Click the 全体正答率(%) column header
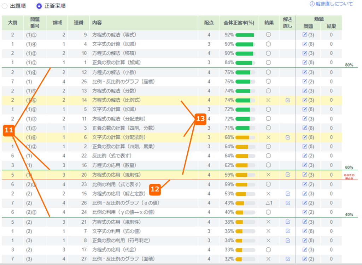Image resolution: width=362 pixels, height=265 pixels. point(239,23)
